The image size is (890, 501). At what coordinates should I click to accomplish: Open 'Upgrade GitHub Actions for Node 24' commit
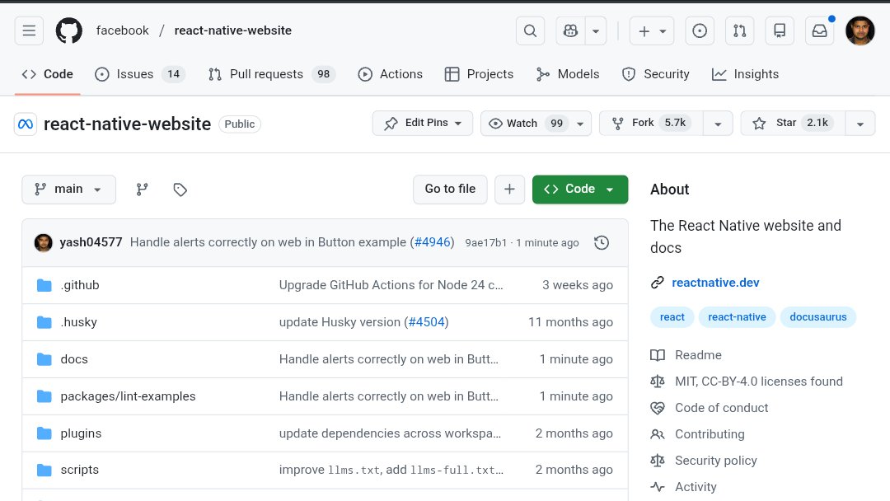point(391,285)
